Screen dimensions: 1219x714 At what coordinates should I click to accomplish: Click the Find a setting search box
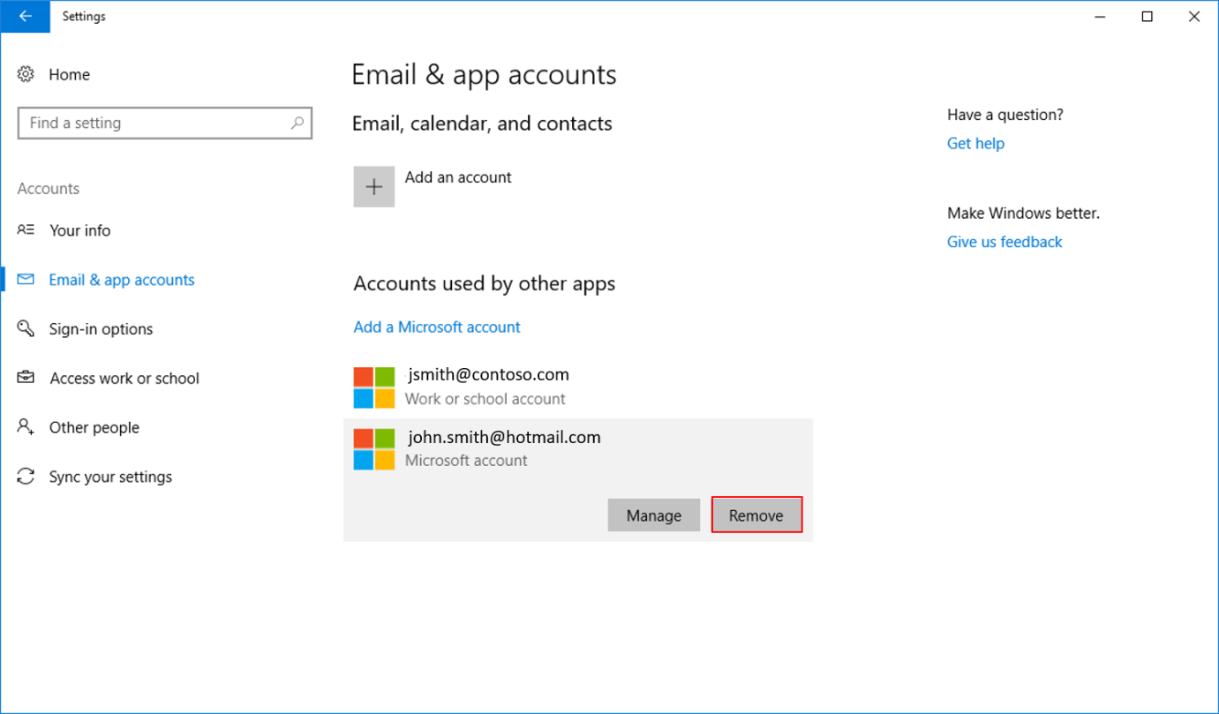pyautogui.click(x=165, y=123)
